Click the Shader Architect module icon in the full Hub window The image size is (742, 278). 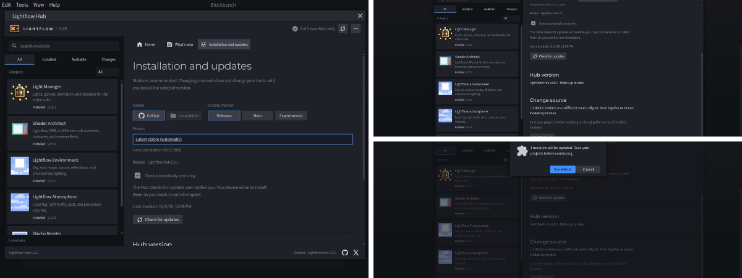click(20, 129)
